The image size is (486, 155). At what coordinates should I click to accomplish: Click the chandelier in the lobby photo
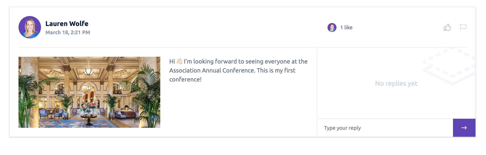(88, 70)
